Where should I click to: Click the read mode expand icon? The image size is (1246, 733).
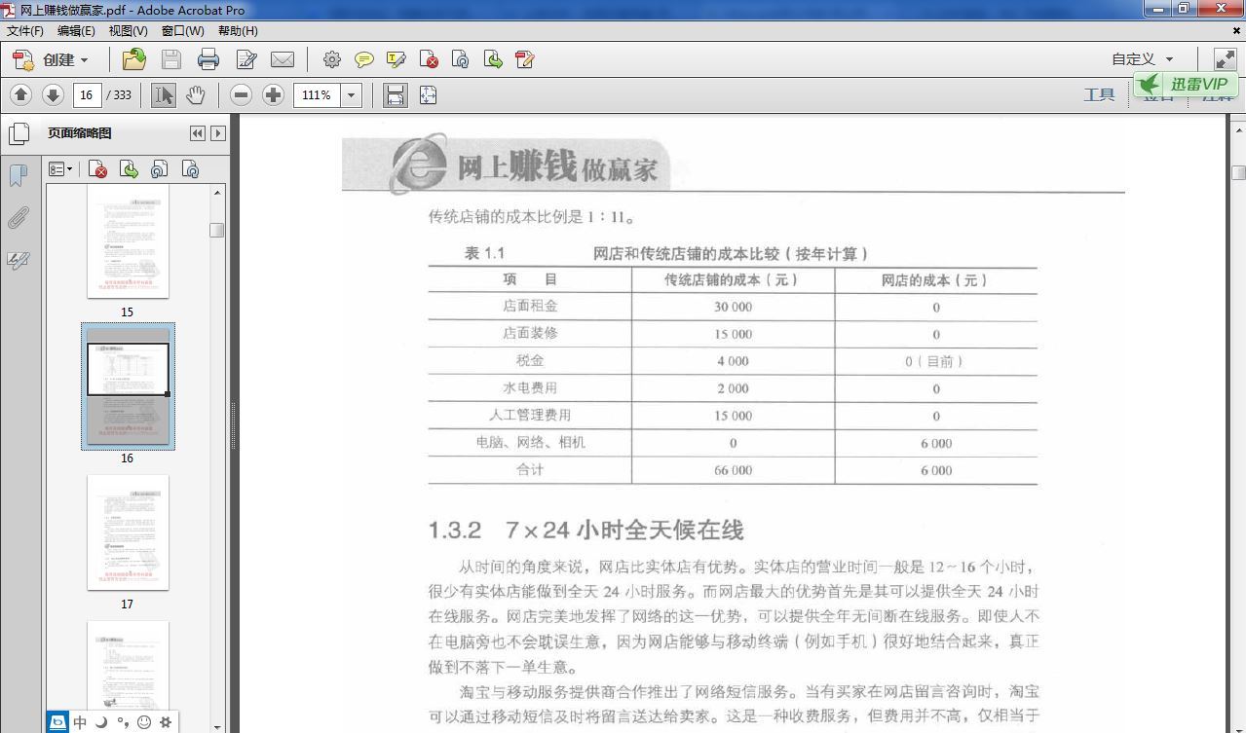pyautogui.click(x=1225, y=59)
